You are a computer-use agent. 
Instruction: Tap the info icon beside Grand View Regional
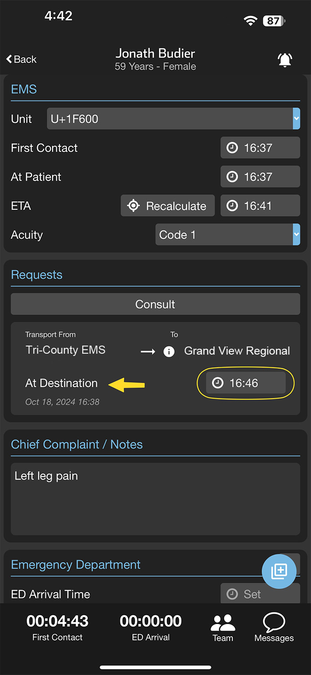tap(169, 351)
